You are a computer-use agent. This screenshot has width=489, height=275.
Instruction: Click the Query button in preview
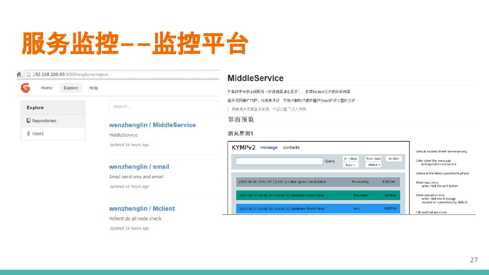click(x=330, y=161)
